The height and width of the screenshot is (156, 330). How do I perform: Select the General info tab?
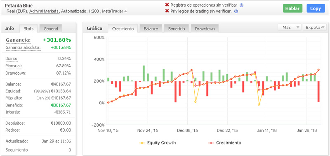(51, 28)
